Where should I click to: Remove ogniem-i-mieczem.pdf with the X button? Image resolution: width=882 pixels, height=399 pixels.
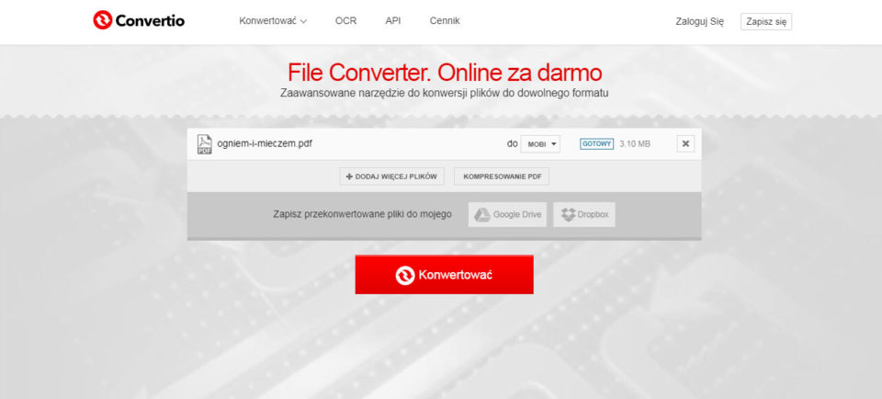click(685, 143)
